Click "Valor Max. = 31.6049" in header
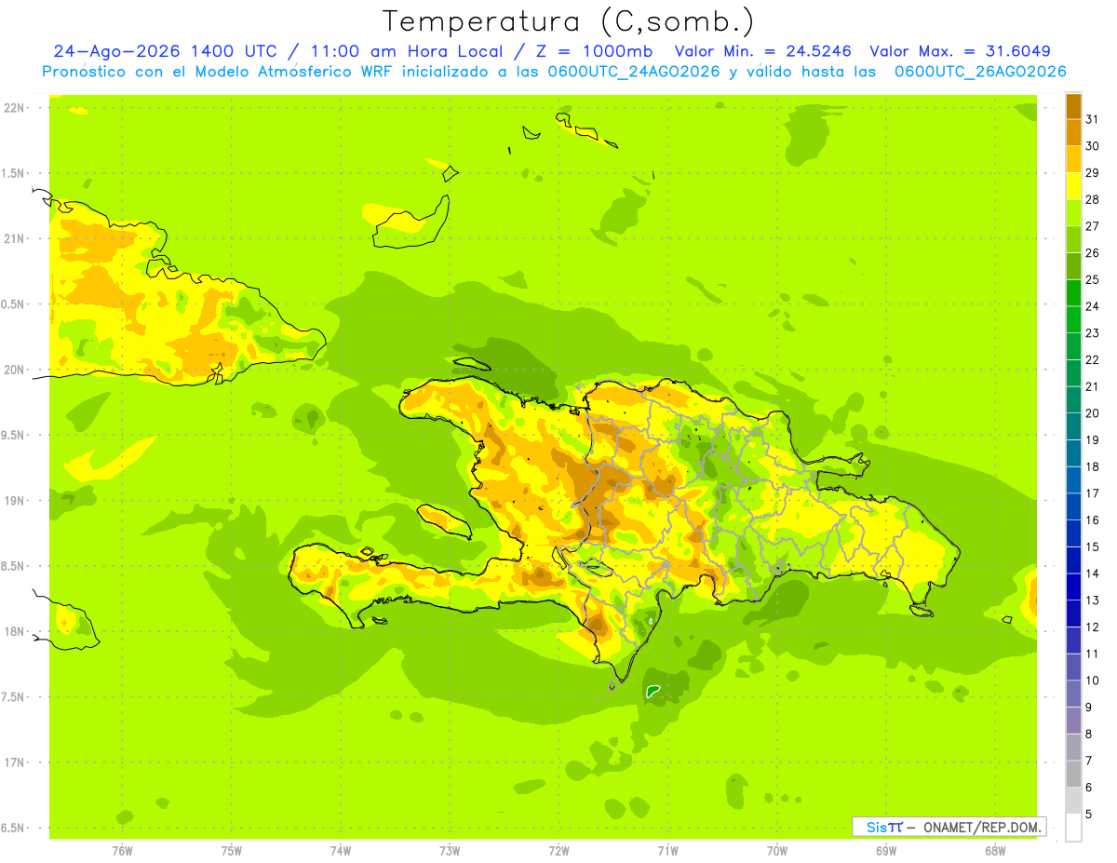Image resolution: width=1117 pixels, height=863 pixels. point(962,51)
